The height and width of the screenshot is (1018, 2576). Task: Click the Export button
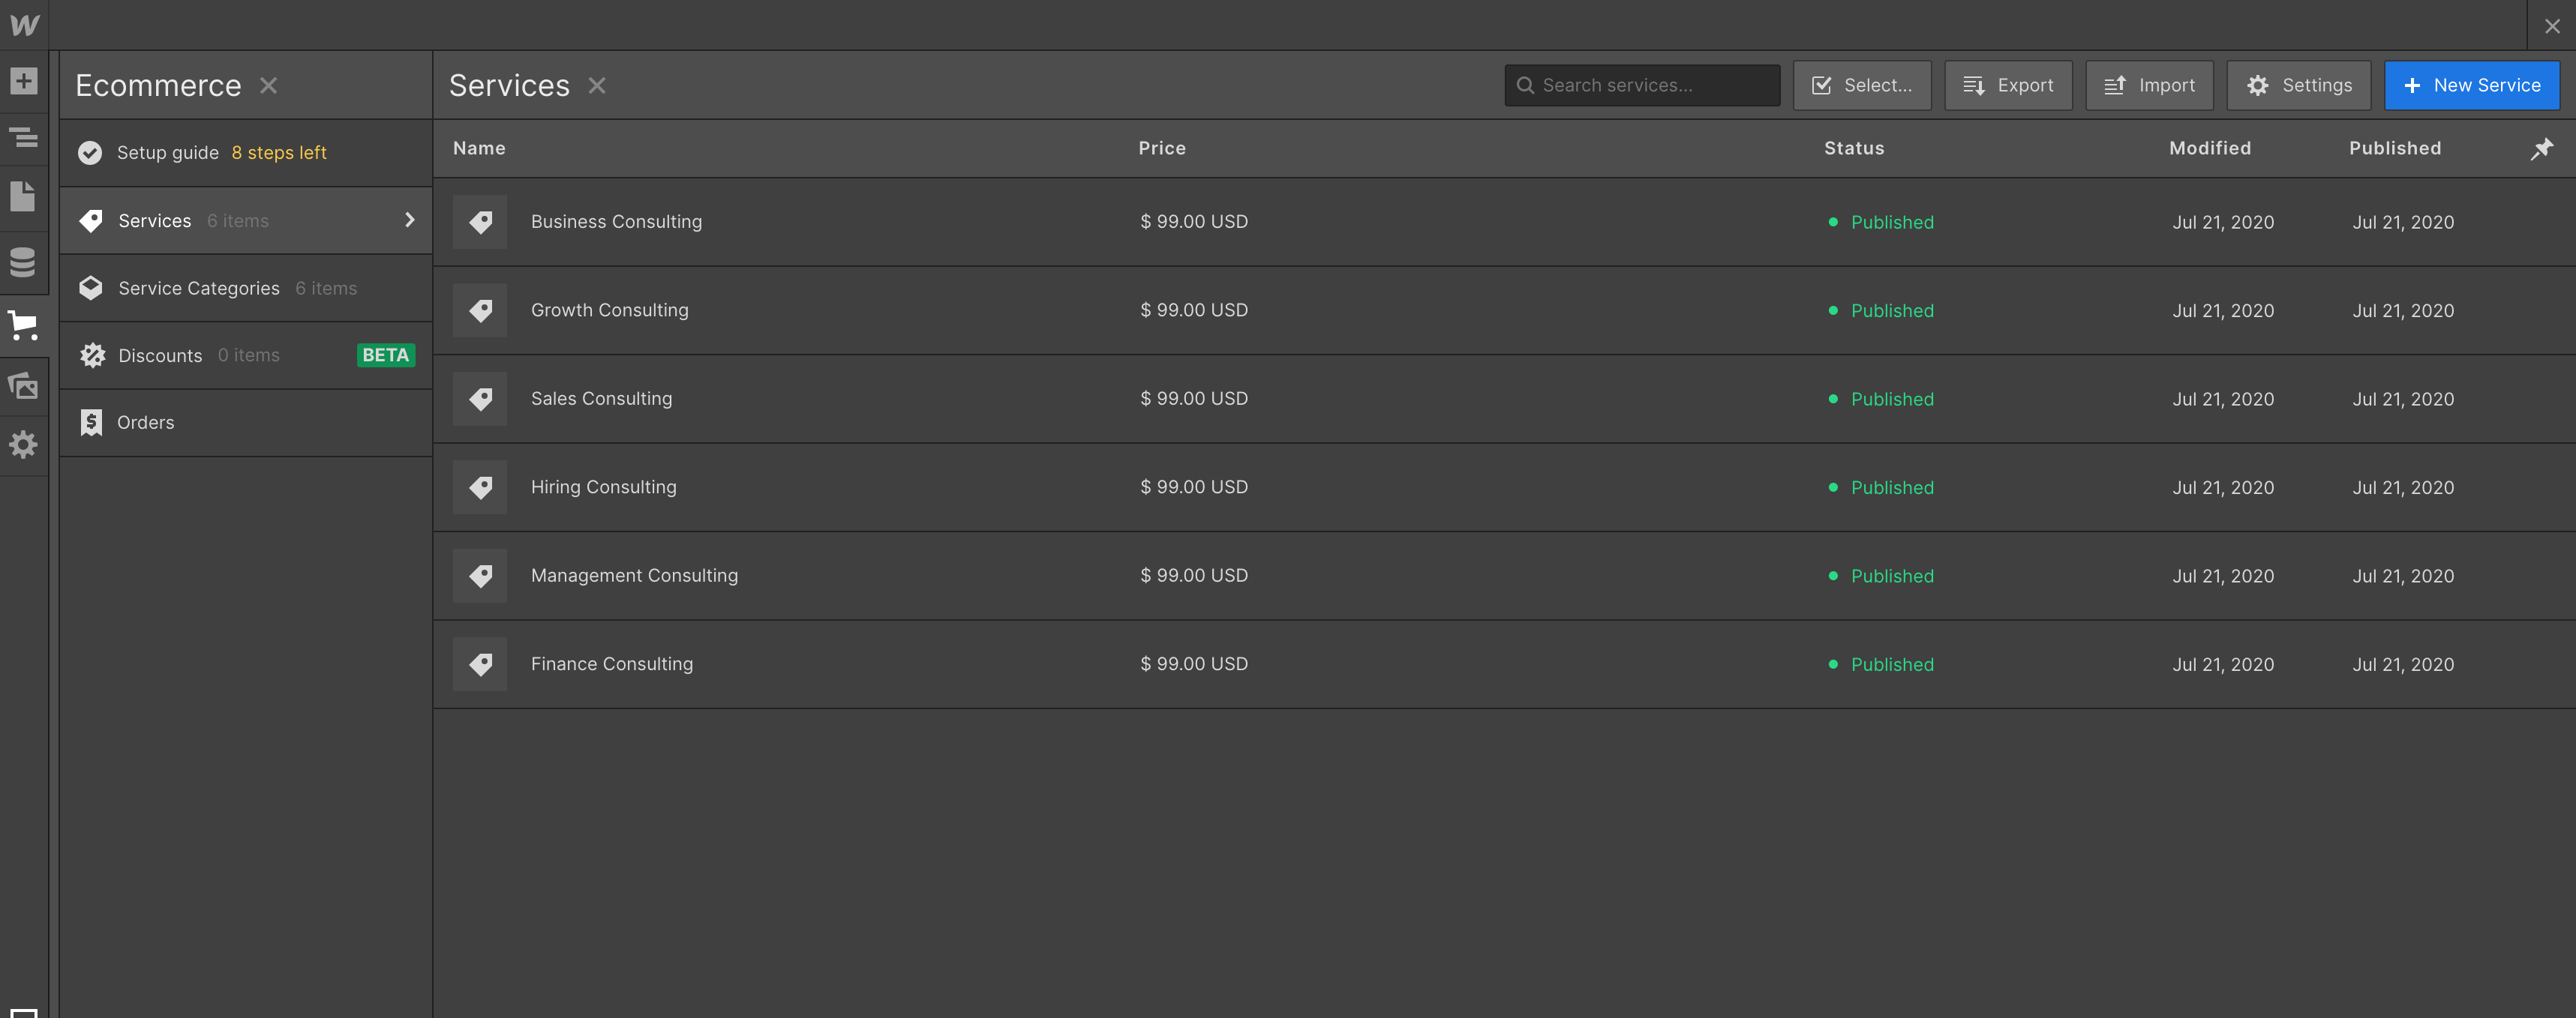(2007, 86)
